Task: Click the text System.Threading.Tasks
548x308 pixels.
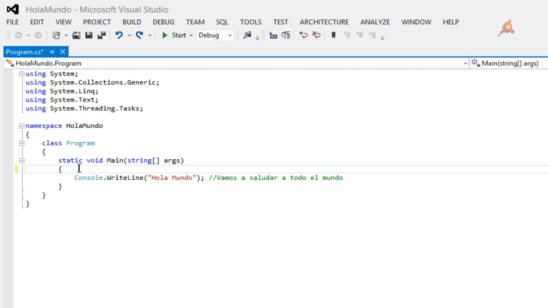Action: click(x=94, y=108)
